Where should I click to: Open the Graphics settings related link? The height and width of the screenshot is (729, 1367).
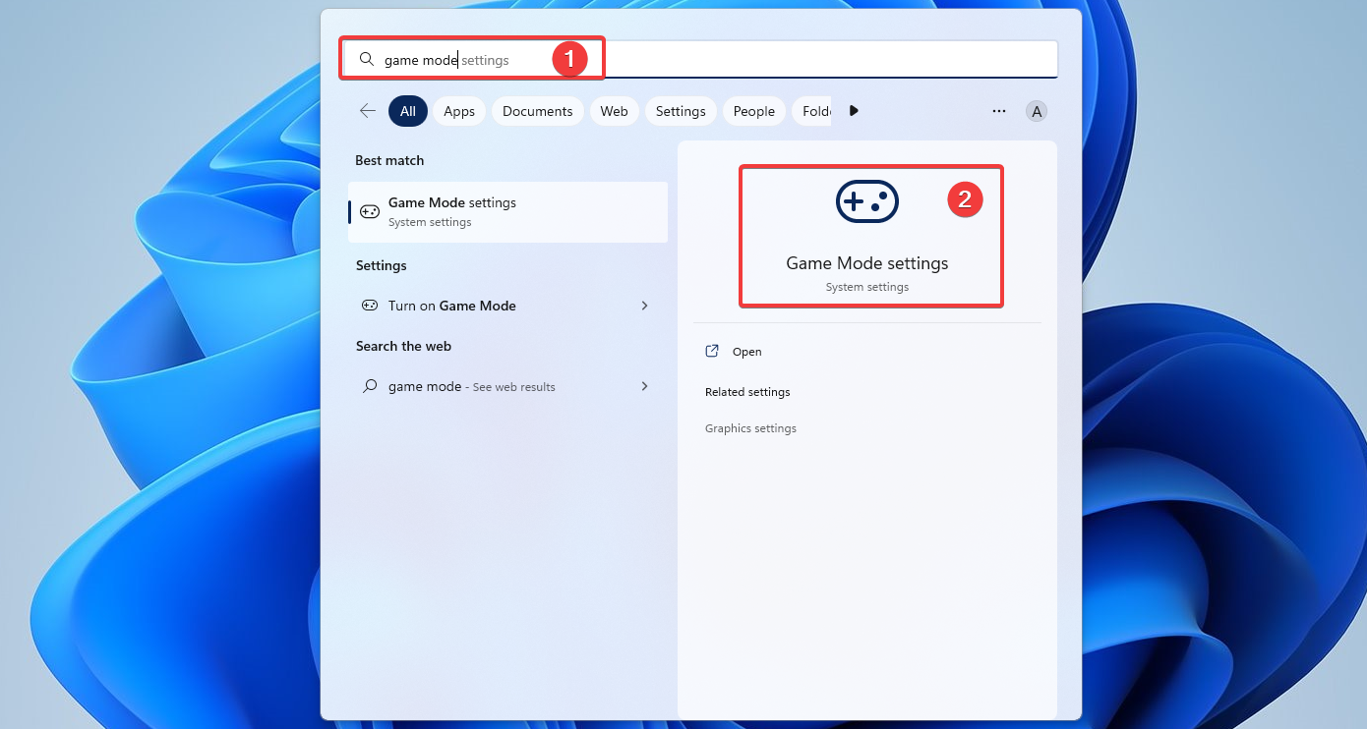750,428
